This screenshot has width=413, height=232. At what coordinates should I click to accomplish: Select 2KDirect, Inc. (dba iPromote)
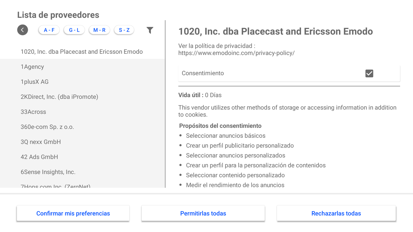tap(59, 97)
